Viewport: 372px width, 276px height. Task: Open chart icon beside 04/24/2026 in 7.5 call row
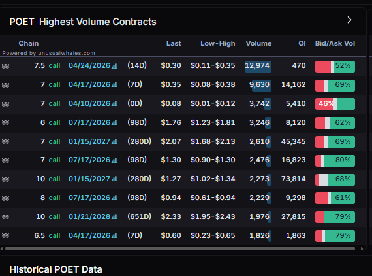114,66
